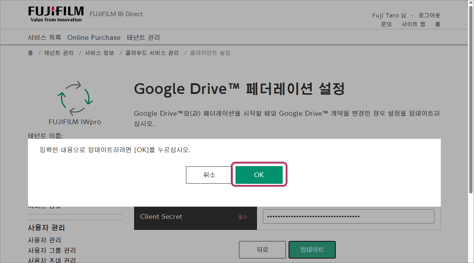The height and width of the screenshot is (263, 474).
Task: Open 사용자 그룹 관리 sidebar link
Action: pyautogui.click(x=52, y=250)
